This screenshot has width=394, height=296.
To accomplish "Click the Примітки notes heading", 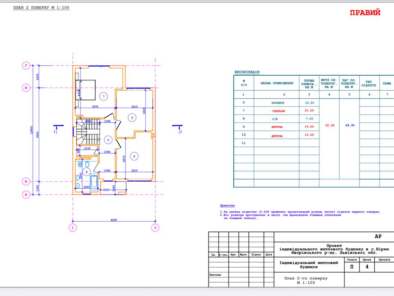I will 227,205.
